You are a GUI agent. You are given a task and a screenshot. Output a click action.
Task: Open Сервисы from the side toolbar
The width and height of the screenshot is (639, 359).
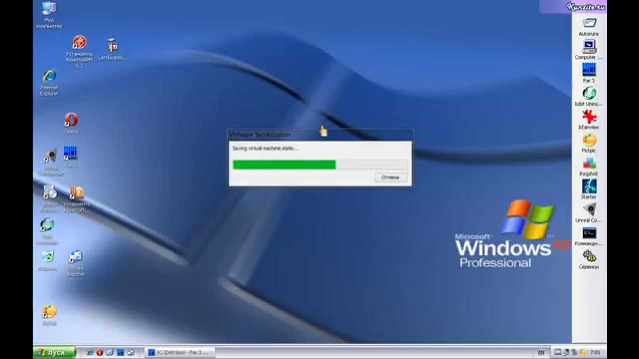tap(589, 260)
